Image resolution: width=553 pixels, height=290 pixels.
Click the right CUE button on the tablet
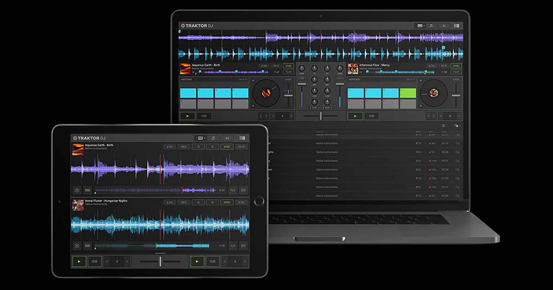click(x=212, y=261)
